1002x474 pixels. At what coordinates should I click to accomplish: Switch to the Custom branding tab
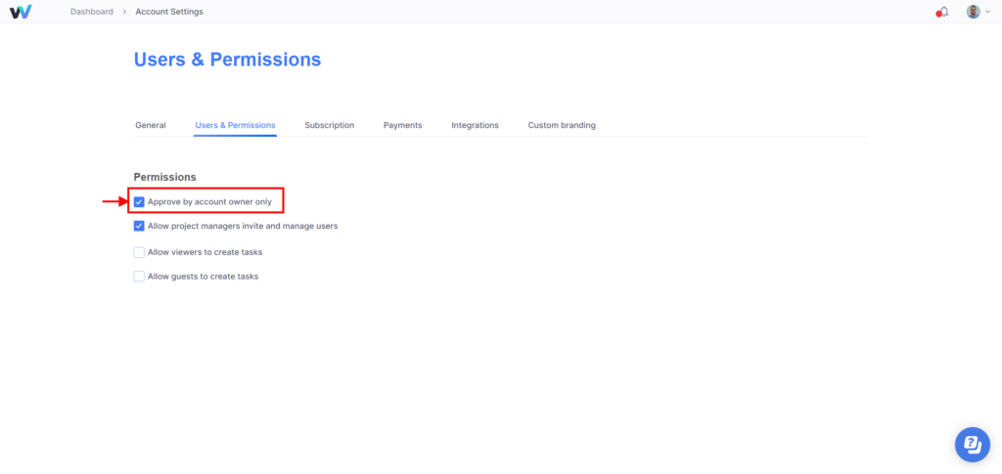pos(562,125)
